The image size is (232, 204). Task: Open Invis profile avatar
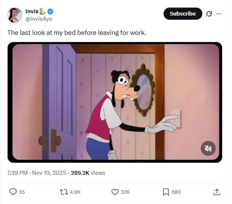point(14,15)
